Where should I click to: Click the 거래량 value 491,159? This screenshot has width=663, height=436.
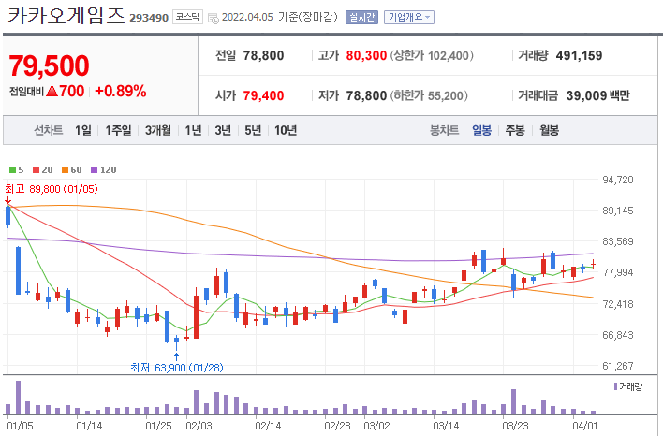point(579,55)
